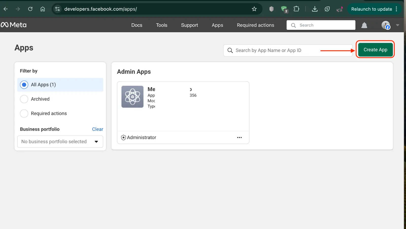Expand the profile arrow next to avatar

(x=397, y=25)
